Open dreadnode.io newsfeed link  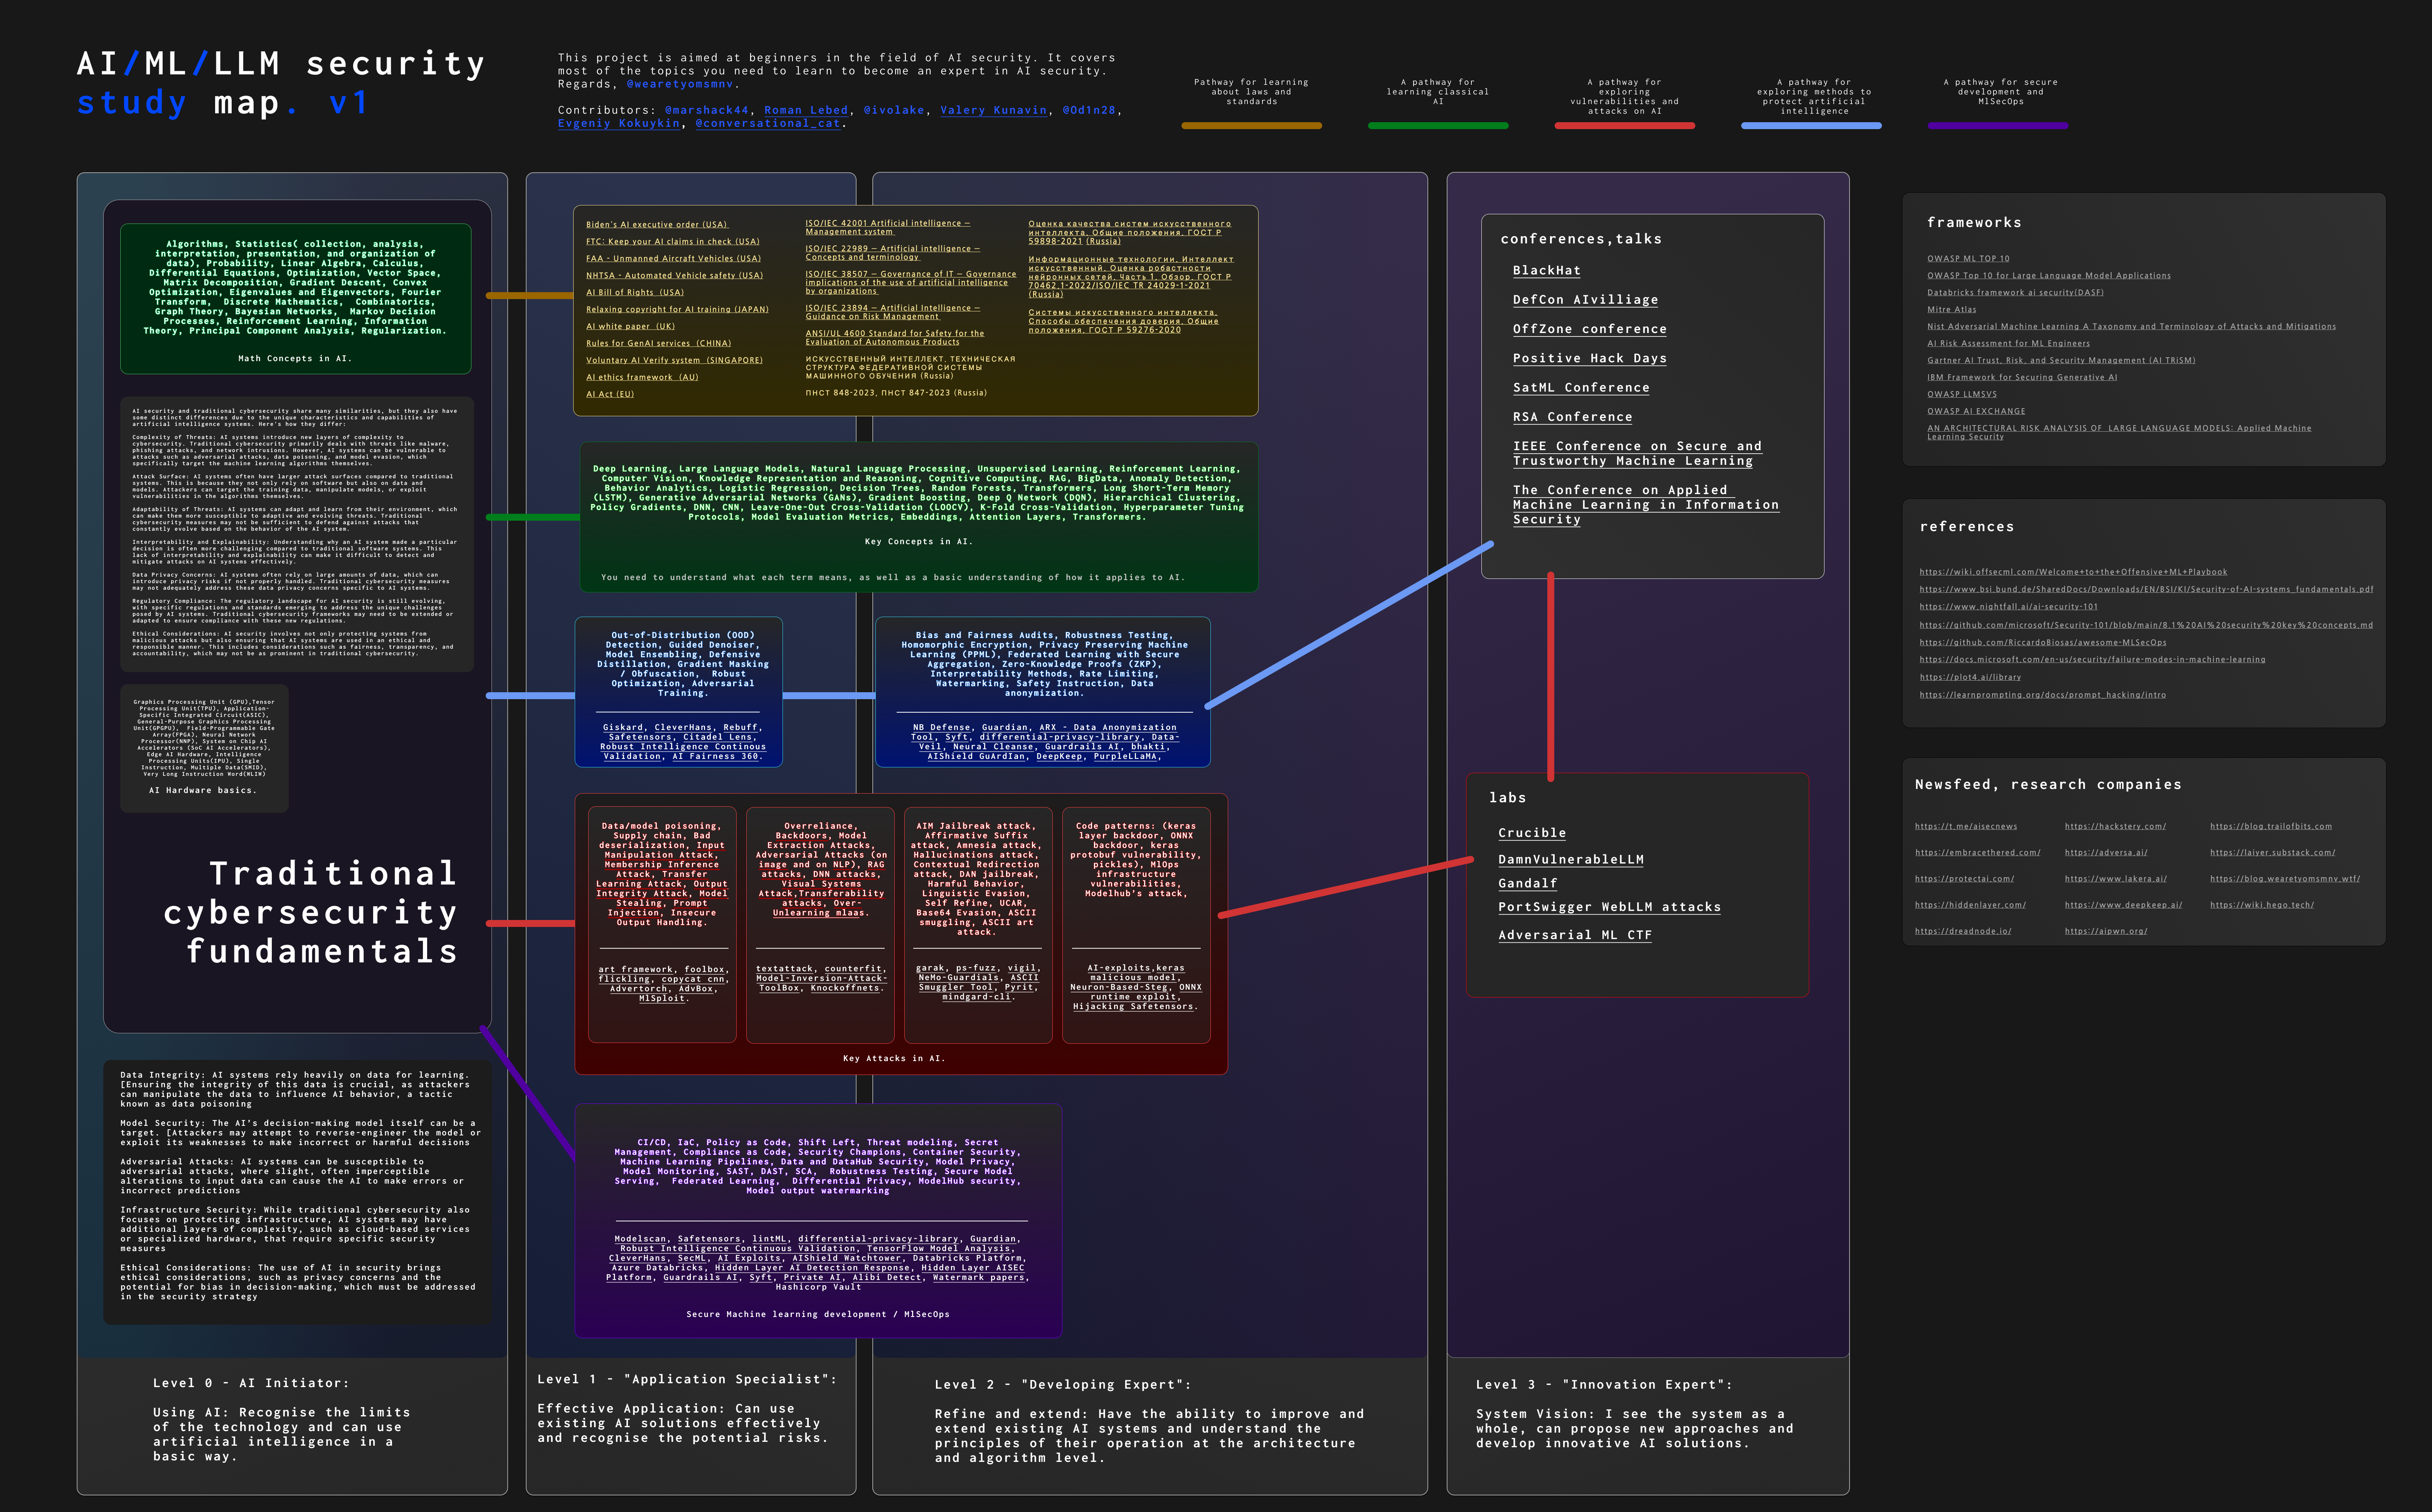point(1963,931)
